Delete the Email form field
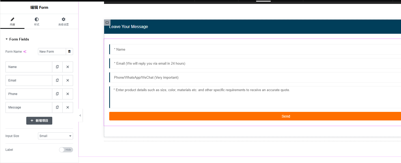This screenshot has height=163, width=401. coord(68,80)
